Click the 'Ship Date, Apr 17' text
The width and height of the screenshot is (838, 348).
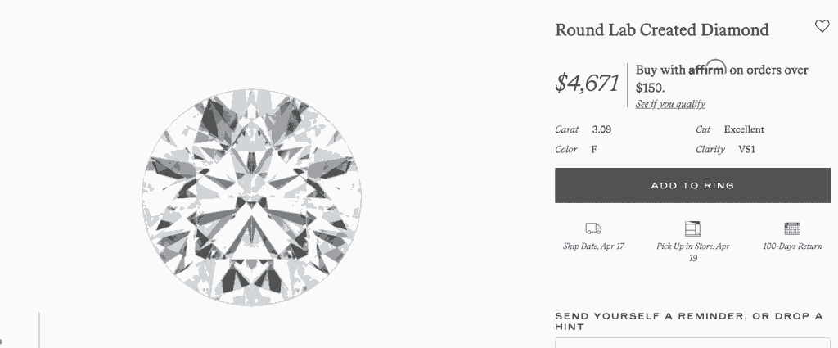(593, 246)
